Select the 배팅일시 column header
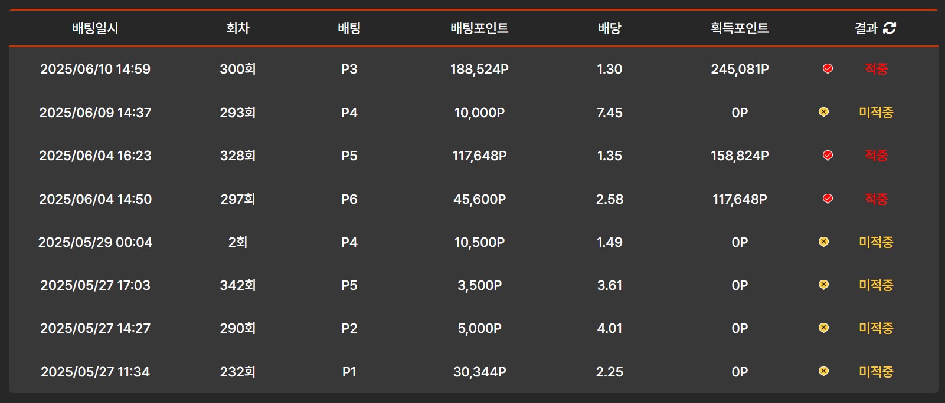The image size is (945, 403). 95,28
